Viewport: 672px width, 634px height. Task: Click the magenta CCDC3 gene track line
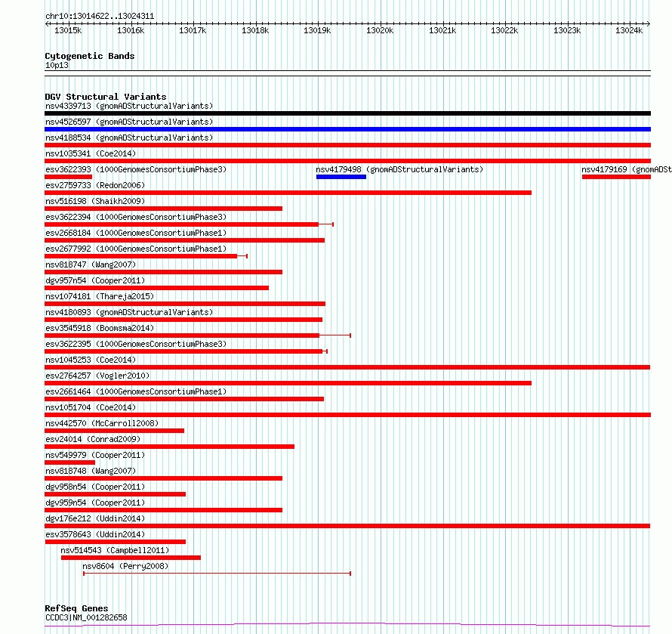coord(347,625)
